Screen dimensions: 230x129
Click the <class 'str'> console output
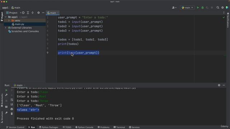tap(28, 110)
